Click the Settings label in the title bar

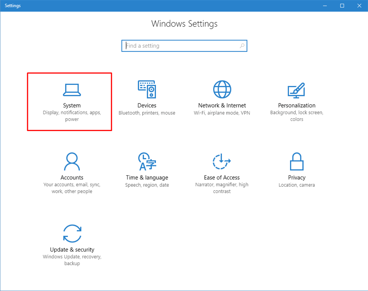[12, 5]
